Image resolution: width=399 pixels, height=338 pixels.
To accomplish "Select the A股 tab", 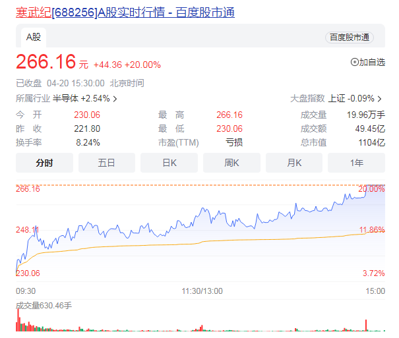I will [33, 37].
